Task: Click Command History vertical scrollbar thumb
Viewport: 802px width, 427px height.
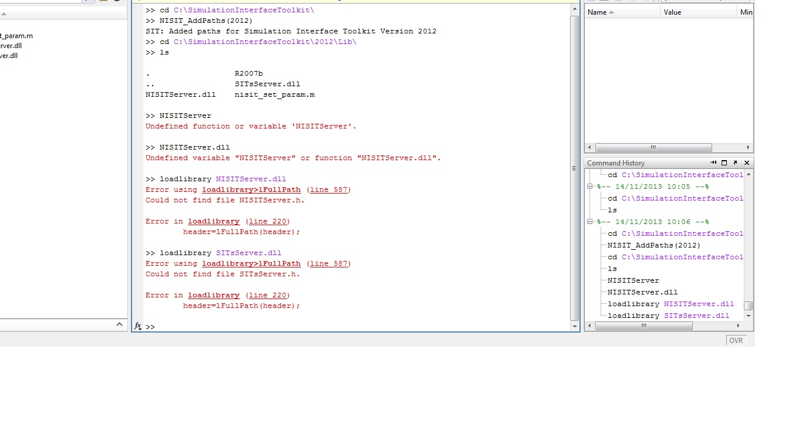Action: click(748, 306)
